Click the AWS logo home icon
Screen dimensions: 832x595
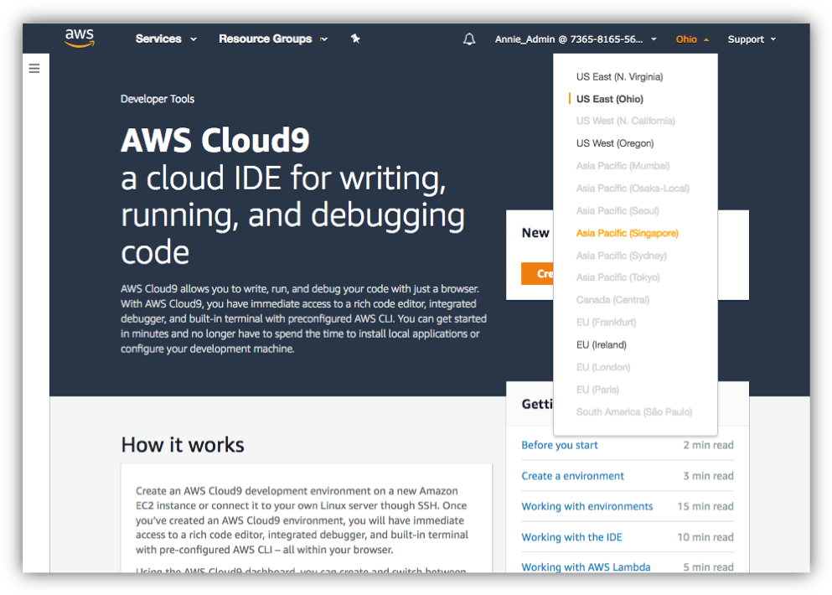[80, 39]
